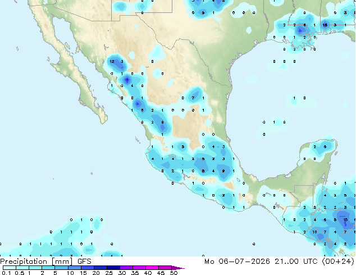
Task: Pick the 10–15 mm legend color swatch
Action: [x=74, y=268]
